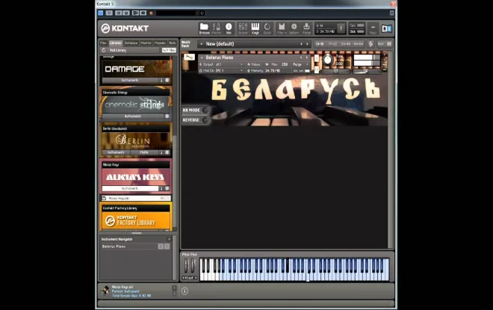Screen dimensions: 493x310
Task: Open Alicia's Keys Instruments list
Action: click(130, 189)
